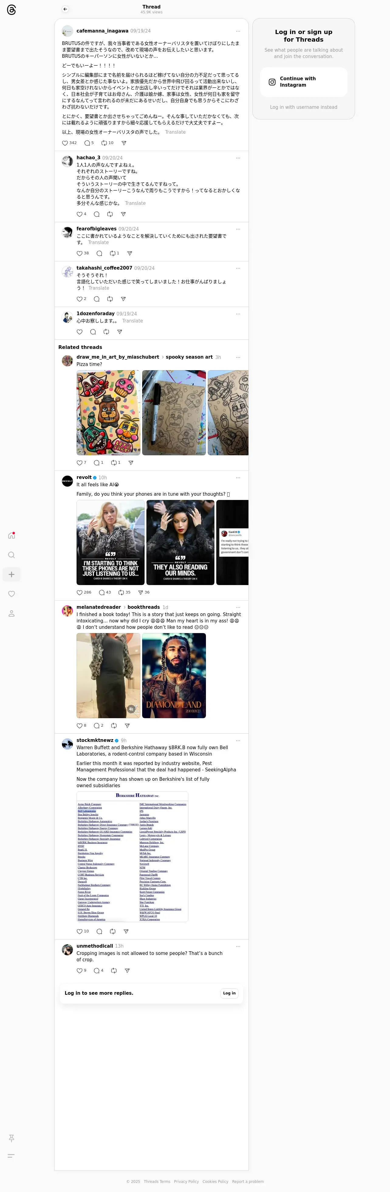390x1192 pixels.
Task: Reply to 1dozenforaday's comment
Action: [x=93, y=332]
